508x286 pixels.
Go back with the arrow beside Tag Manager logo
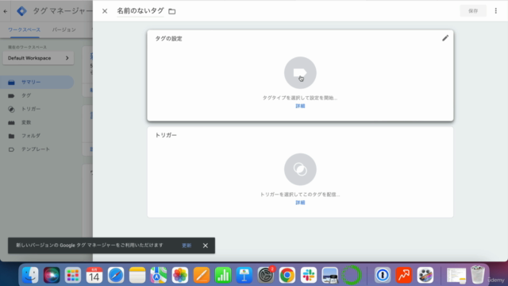[6, 11]
